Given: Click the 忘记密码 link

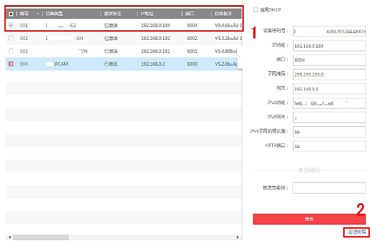Looking at the screenshot, I should pos(357,232).
